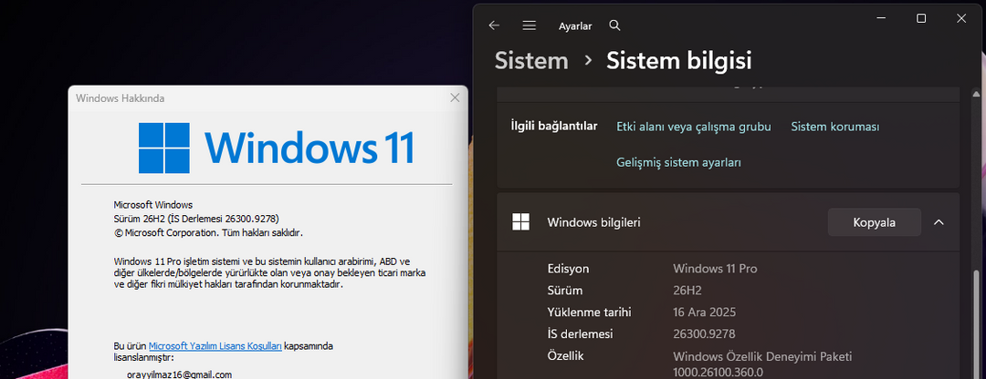The width and height of the screenshot is (986, 379).
Task: Click 'Sürüm 26H2 (İS Derlemesi 26300.9278)' text
Action: pyautogui.click(x=196, y=219)
